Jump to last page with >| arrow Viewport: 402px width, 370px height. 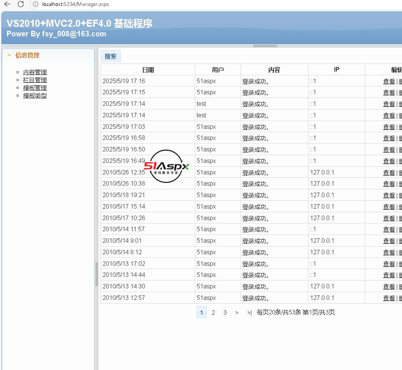(x=249, y=312)
